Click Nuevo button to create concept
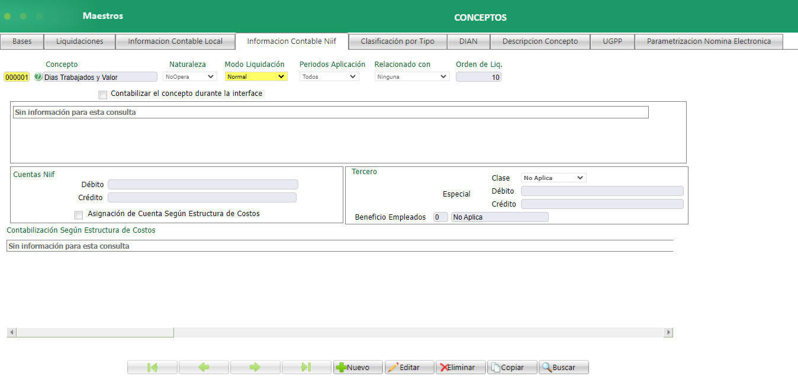The height and width of the screenshot is (389, 798). (358, 367)
